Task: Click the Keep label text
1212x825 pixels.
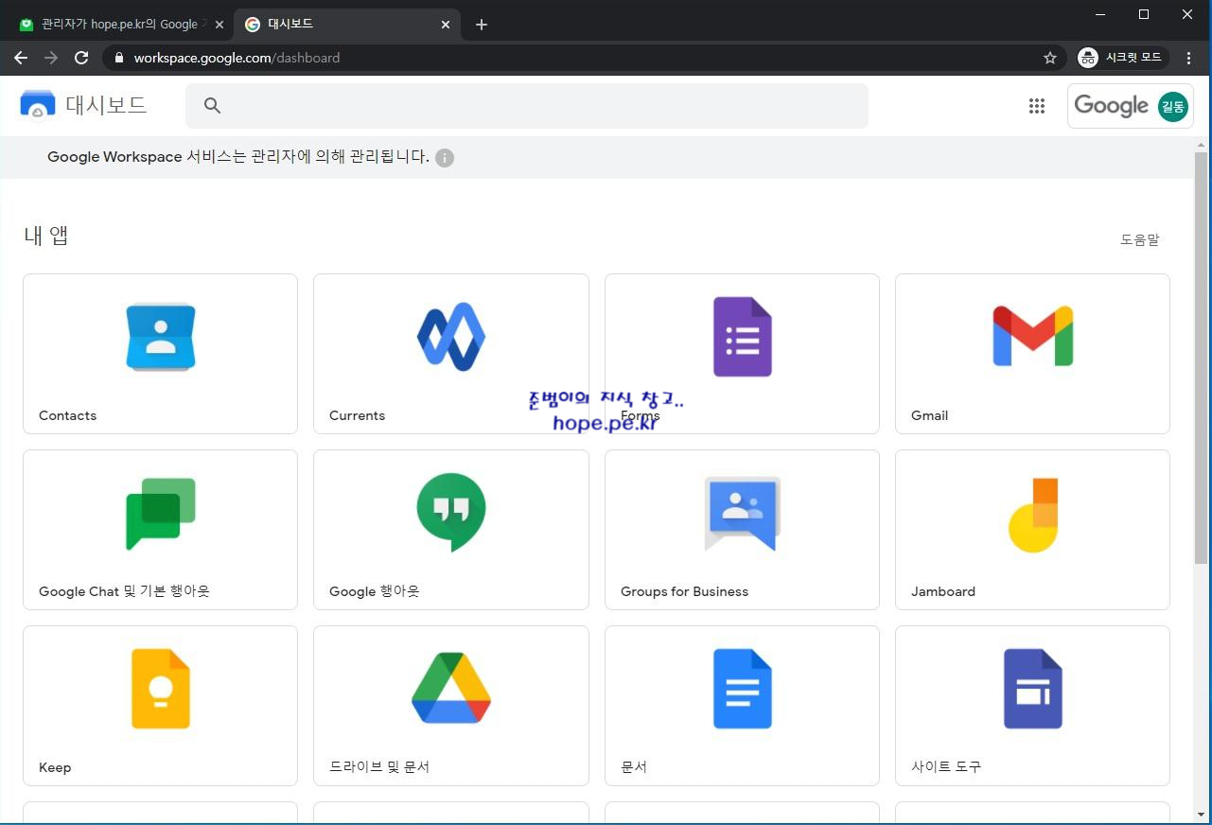Action: [x=55, y=767]
